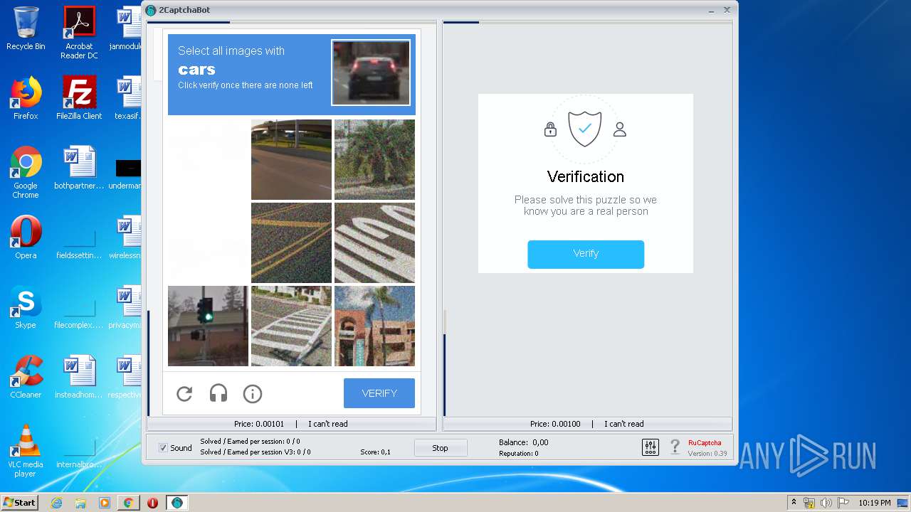
Task: Open Recycle Bin desktop icon
Action: point(26,28)
